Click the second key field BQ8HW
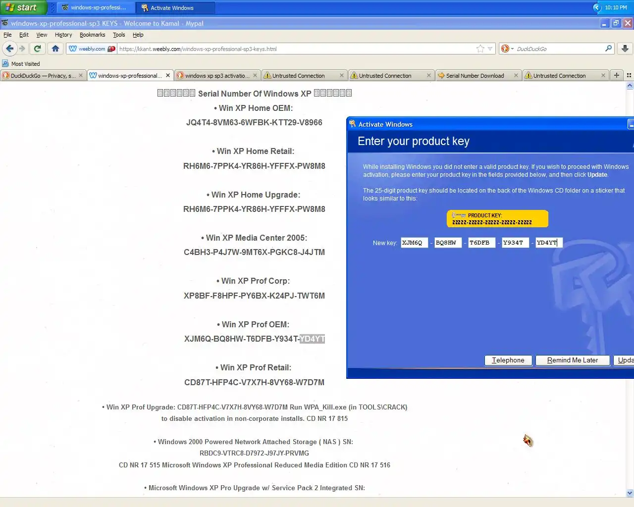634x507 pixels. point(448,243)
